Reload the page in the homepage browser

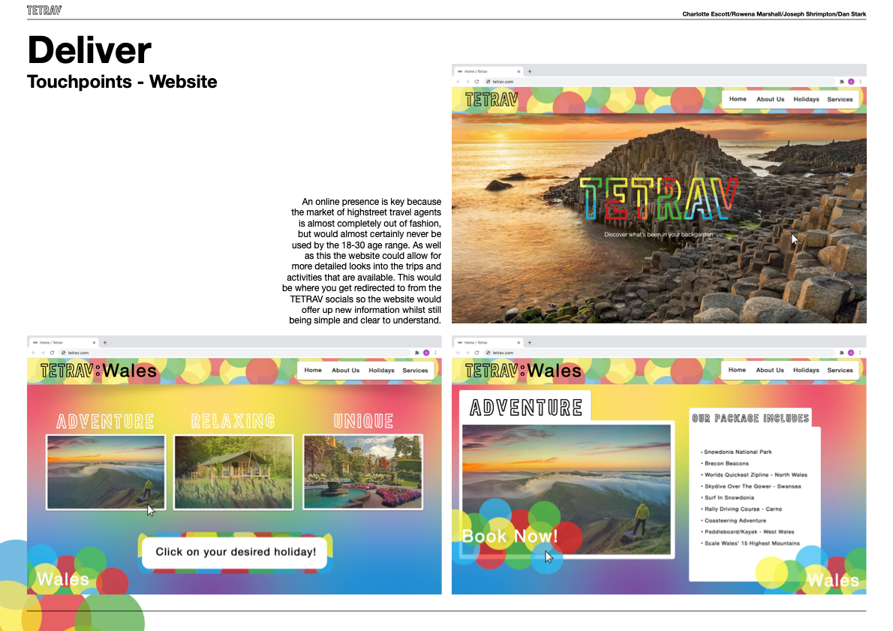click(x=477, y=82)
